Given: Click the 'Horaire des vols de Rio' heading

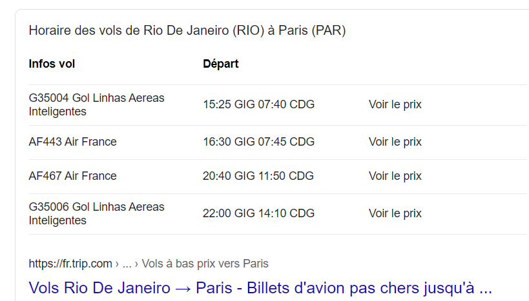Looking at the screenshot, I should coord(187,31).
